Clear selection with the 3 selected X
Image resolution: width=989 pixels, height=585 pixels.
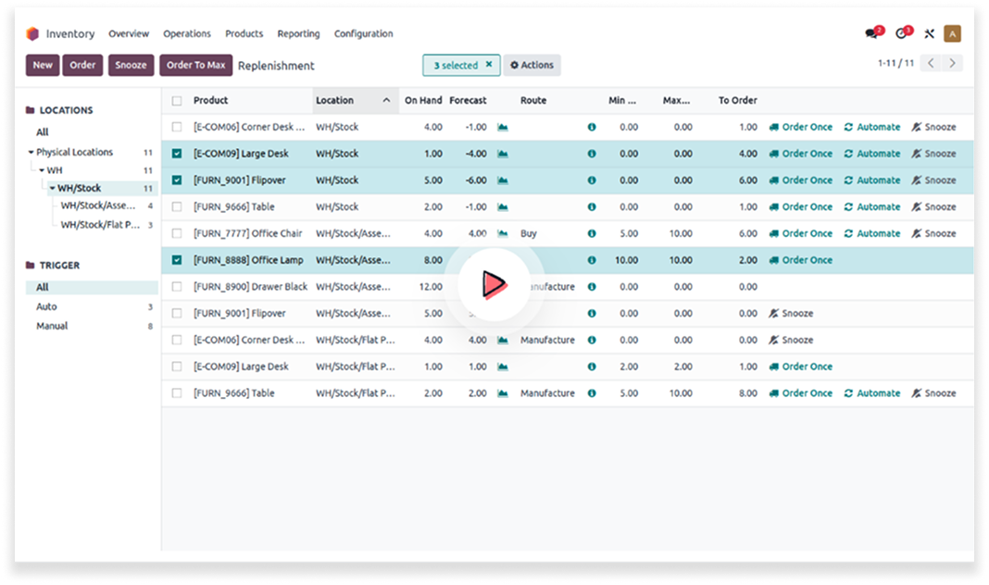(489, 65)
